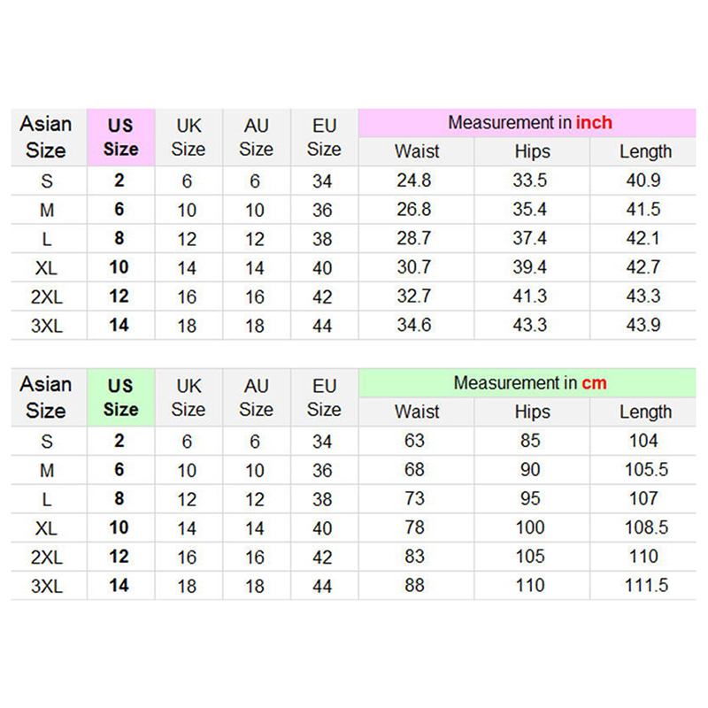Select hips value 37.4 in inch table

(x=530, y=239)
